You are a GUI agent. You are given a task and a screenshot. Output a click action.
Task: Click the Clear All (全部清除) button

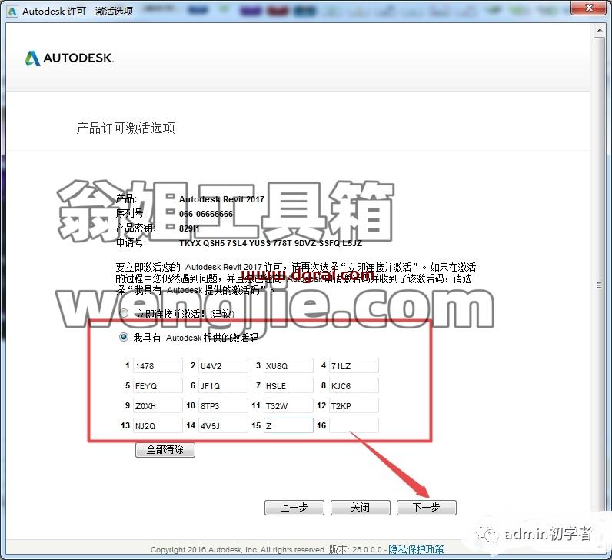[x=165, y=449]
